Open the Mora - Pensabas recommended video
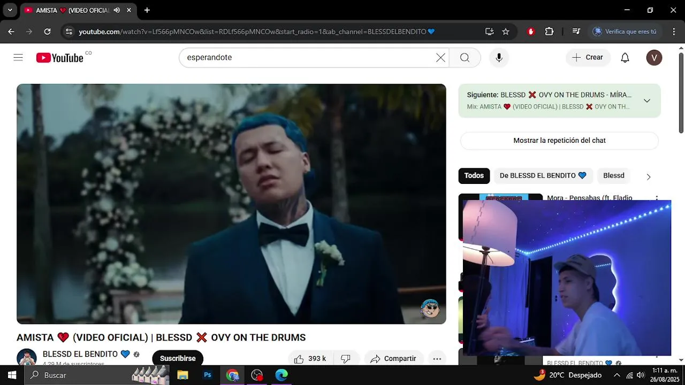685x385 pixels. click(x=589, y=198)
